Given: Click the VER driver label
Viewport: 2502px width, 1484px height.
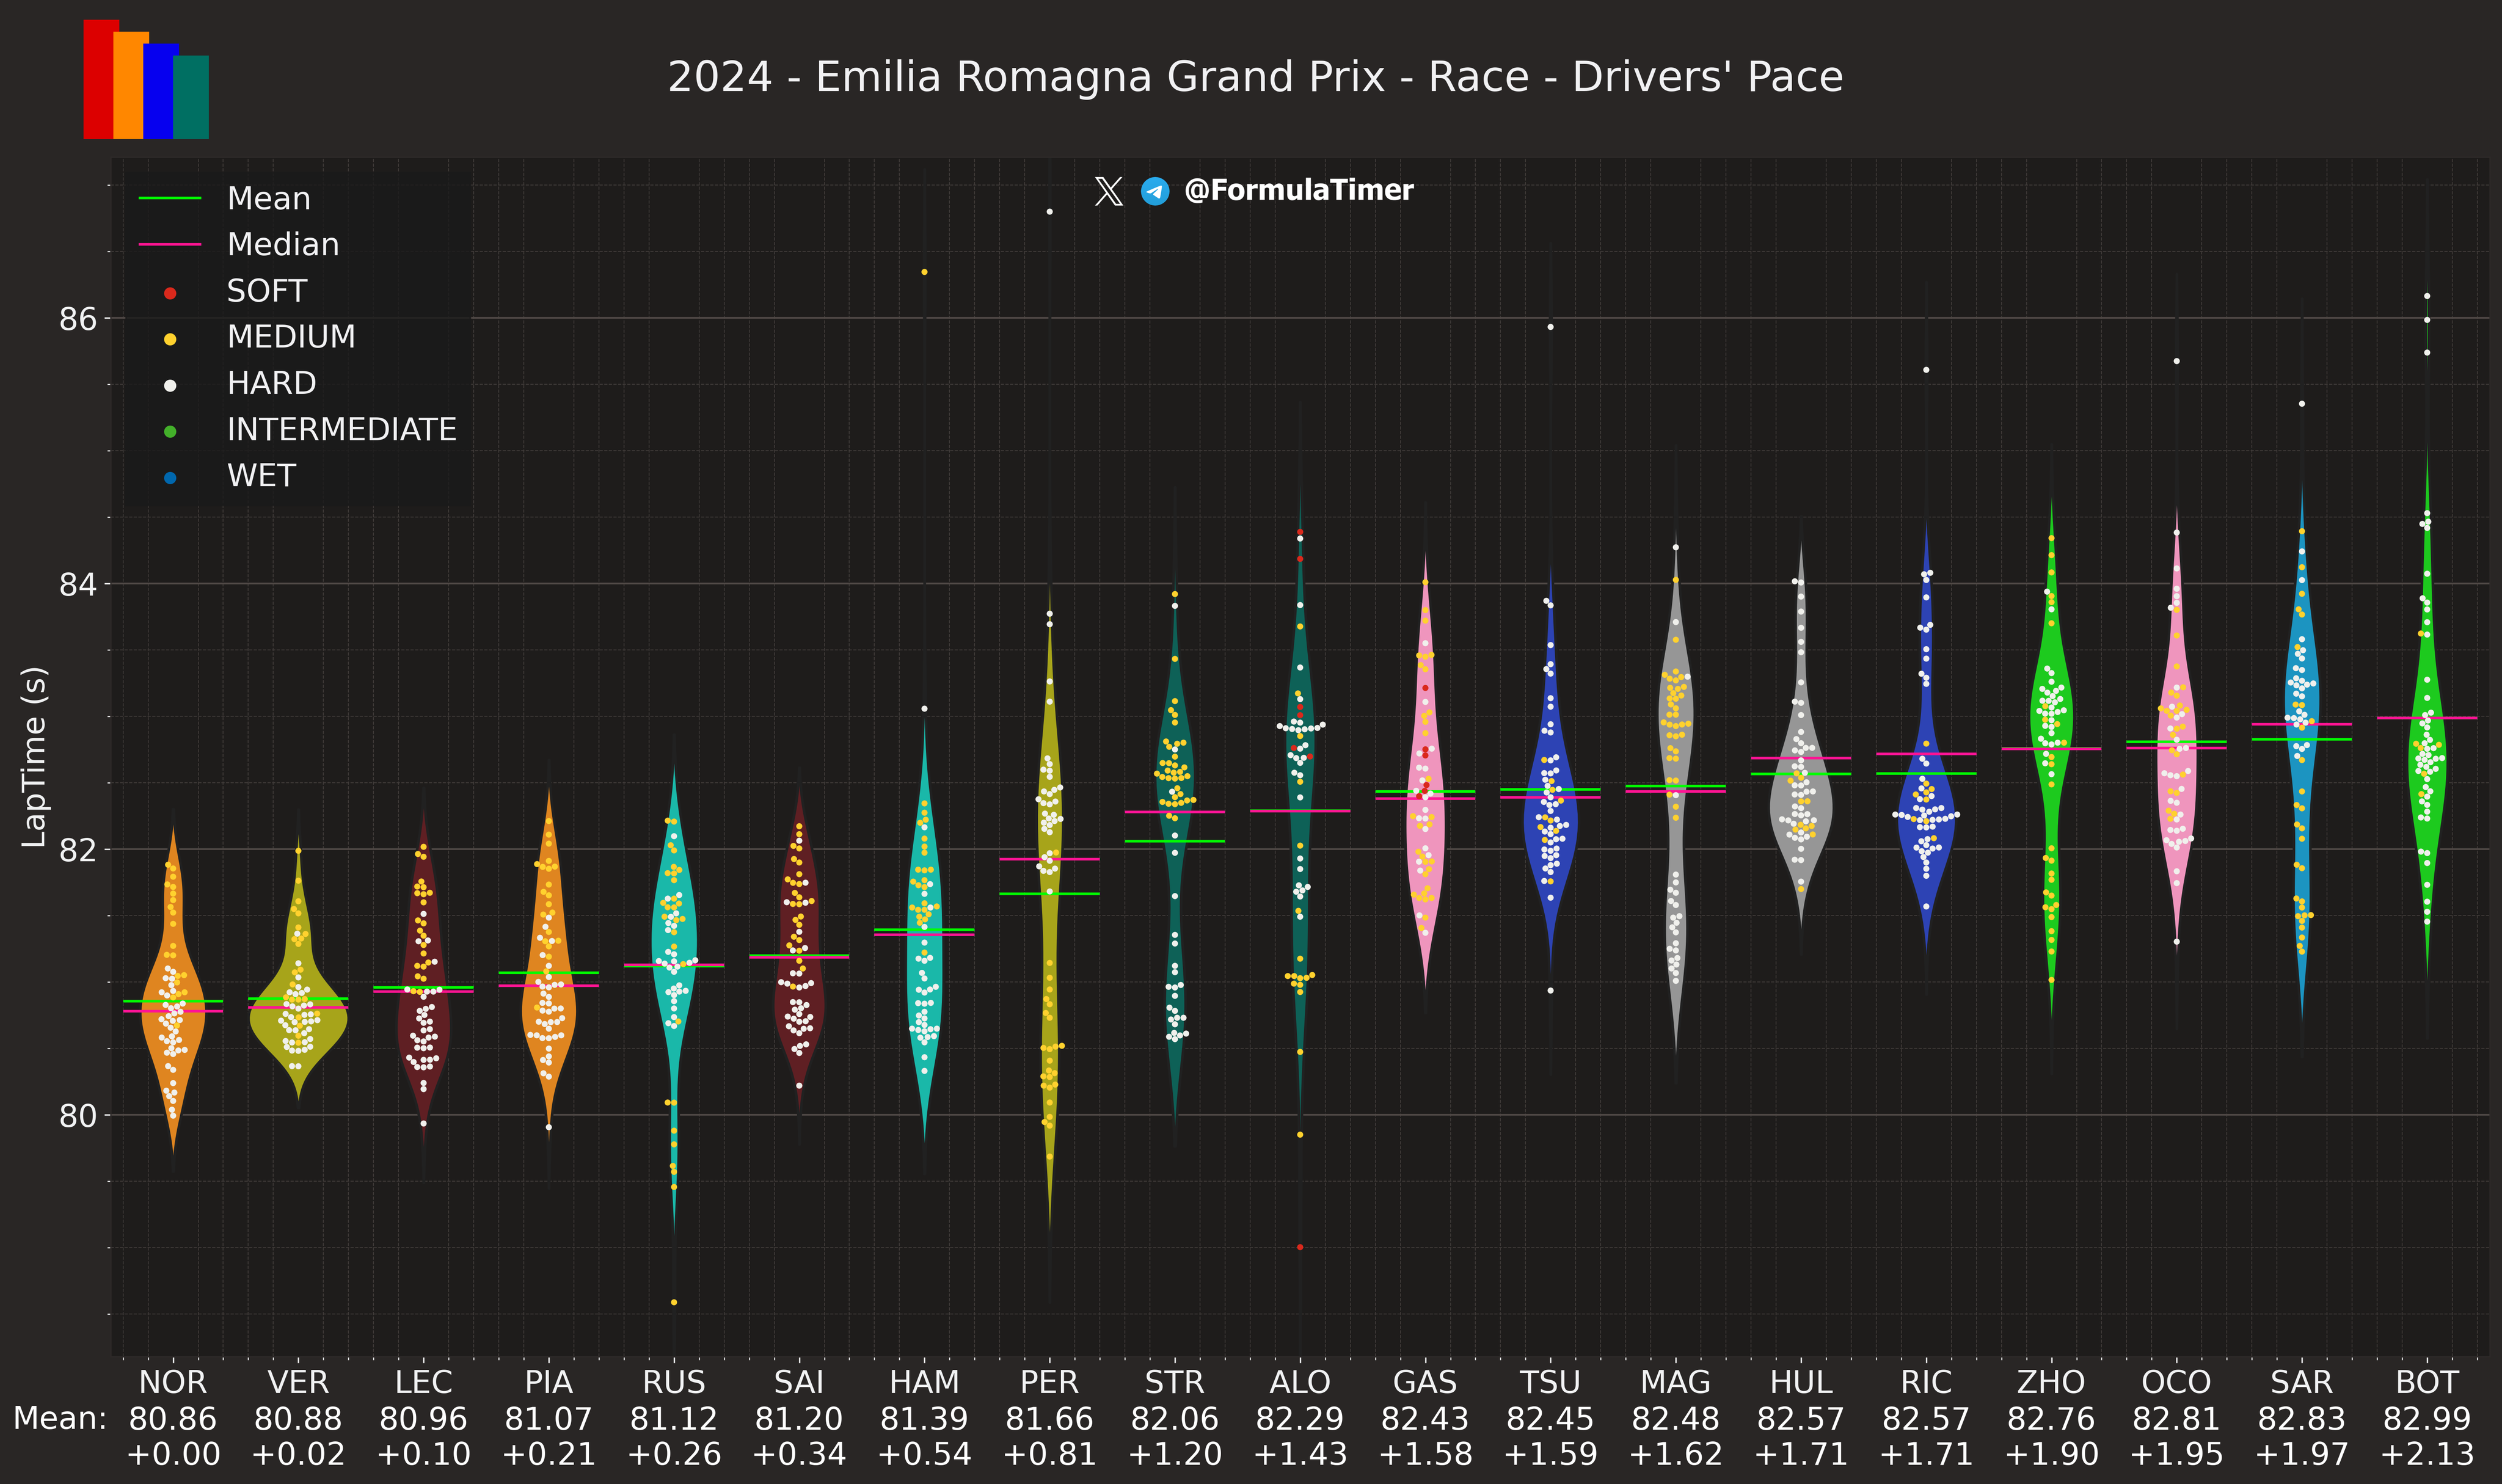Looking at the screenshot, I should (x=298, y=1382).
